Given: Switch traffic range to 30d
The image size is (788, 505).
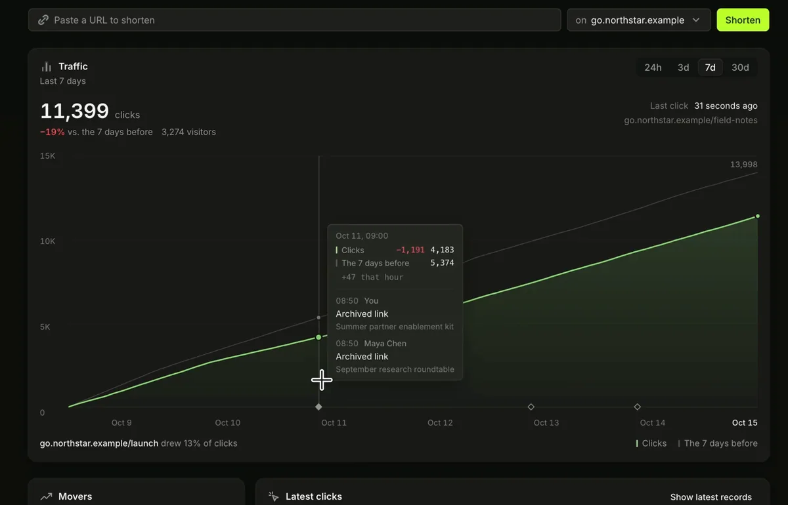Looking at the screenshot, I should [740, 68].
